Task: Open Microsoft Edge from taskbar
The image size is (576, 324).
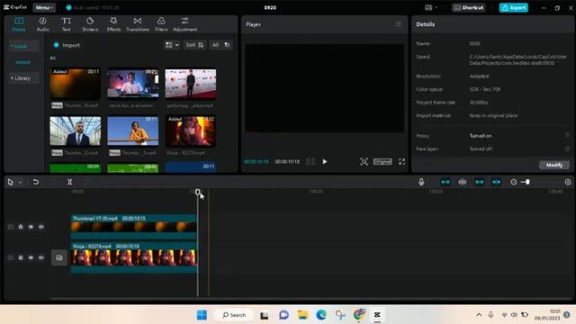Action: click(321, 315)
